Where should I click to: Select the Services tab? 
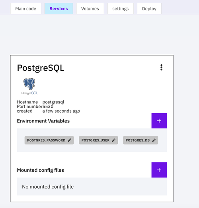point(59,9)
